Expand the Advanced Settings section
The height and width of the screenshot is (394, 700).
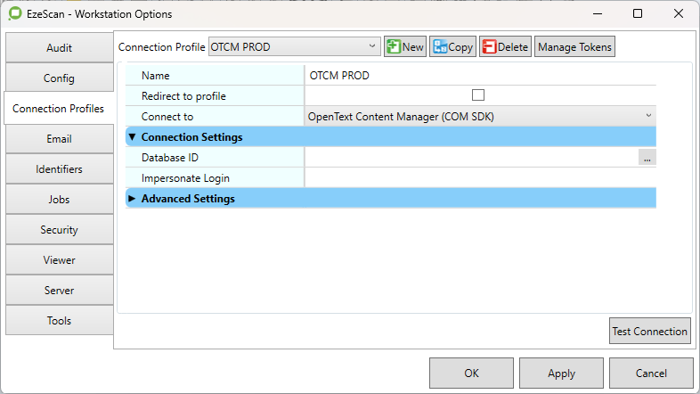(133, 199)
